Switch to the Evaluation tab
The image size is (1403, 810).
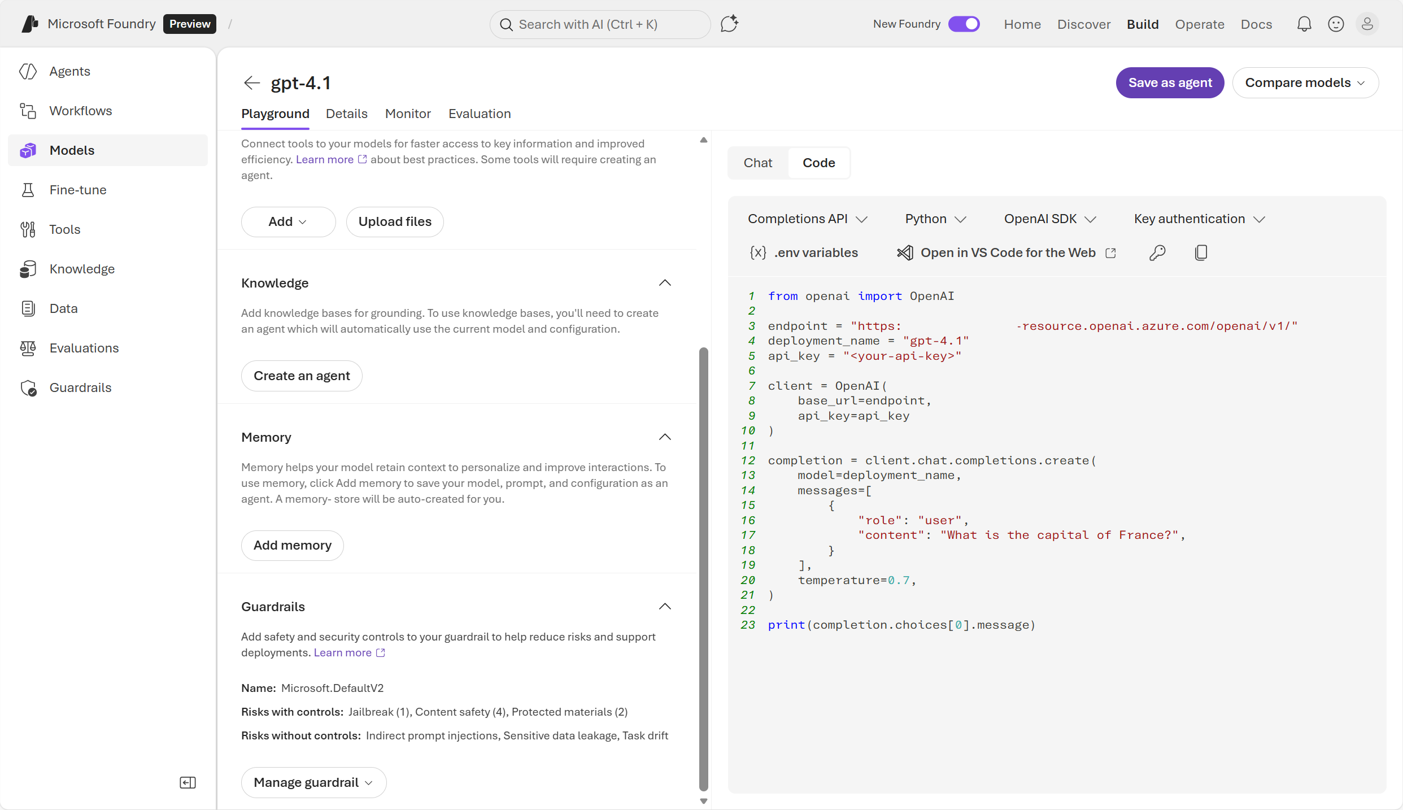coord(480,114)
